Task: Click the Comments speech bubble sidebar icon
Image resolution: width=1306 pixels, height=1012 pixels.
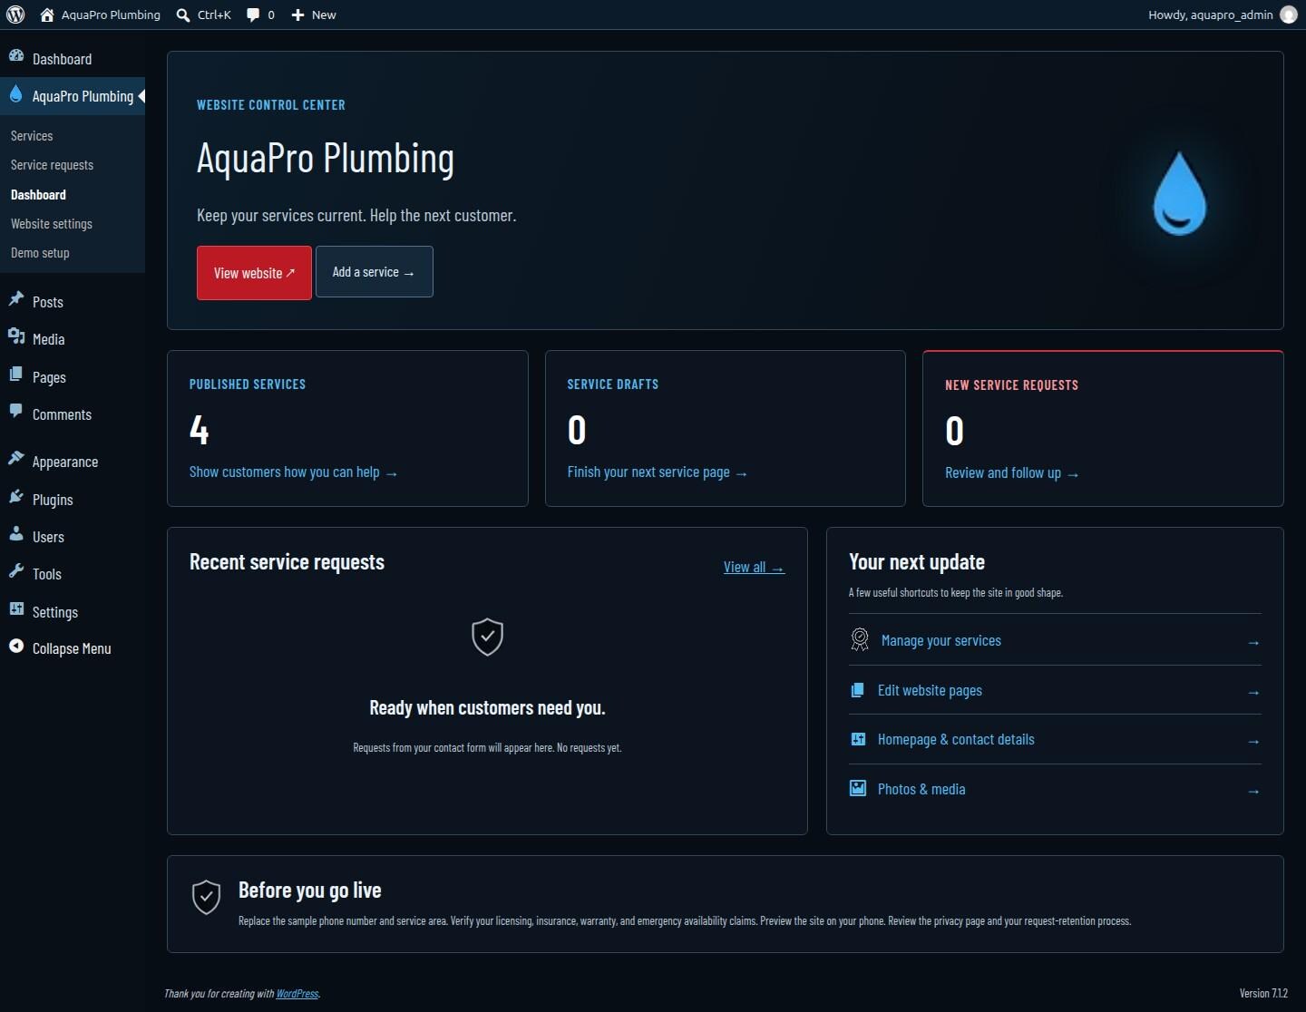Action: coord(16,413)
